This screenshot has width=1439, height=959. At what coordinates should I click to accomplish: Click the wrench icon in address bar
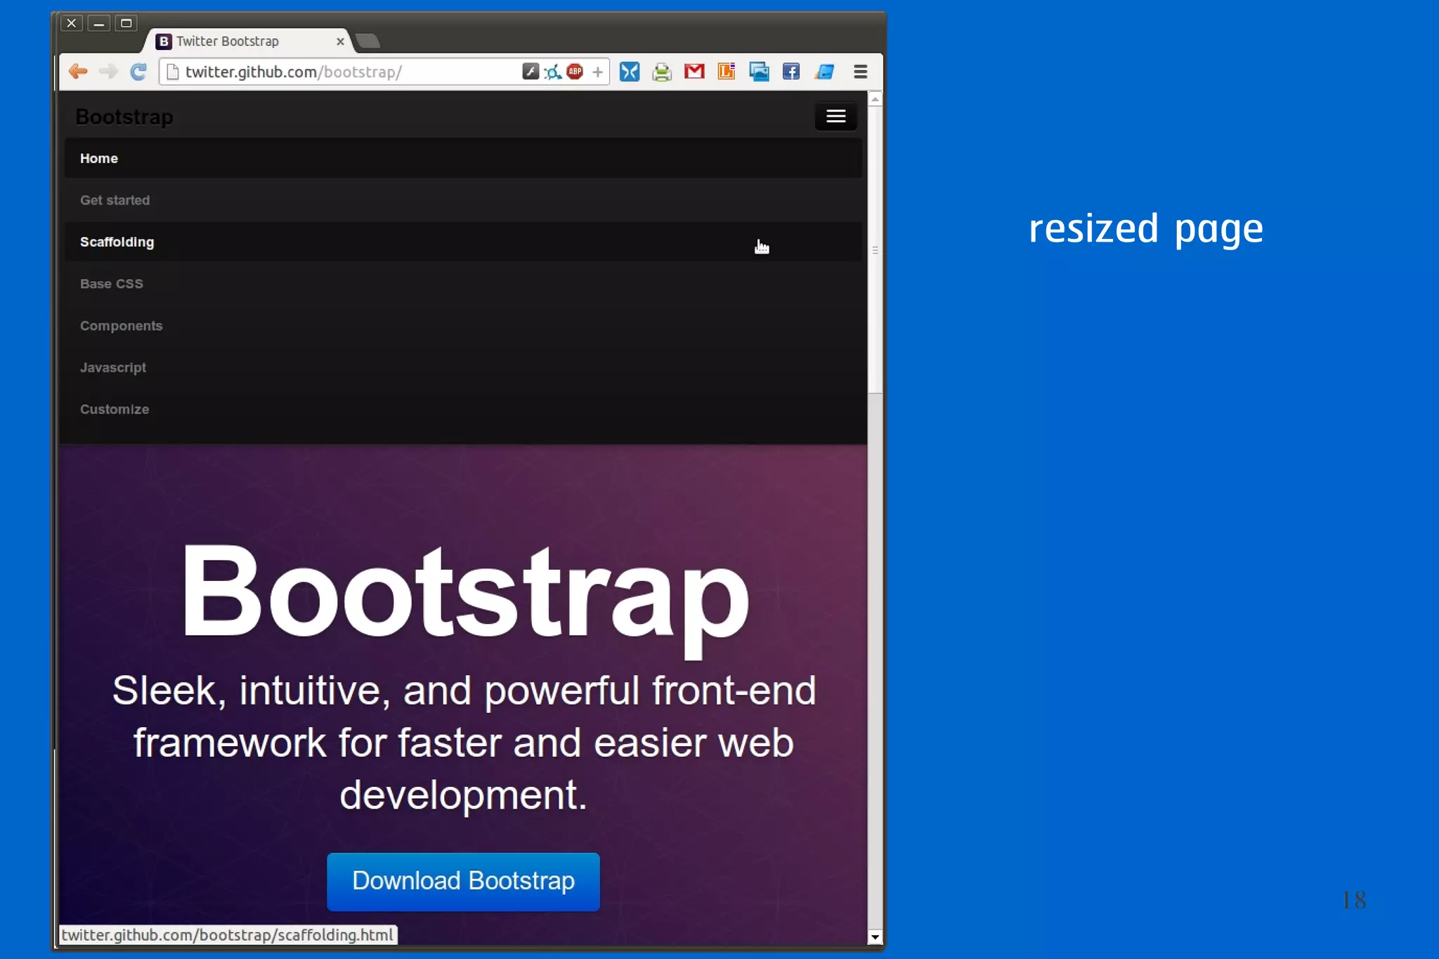tap(530, 72)
